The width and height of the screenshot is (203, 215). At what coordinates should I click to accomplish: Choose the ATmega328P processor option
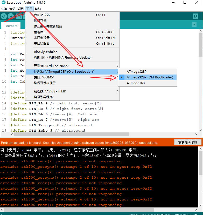click(136, 72)
